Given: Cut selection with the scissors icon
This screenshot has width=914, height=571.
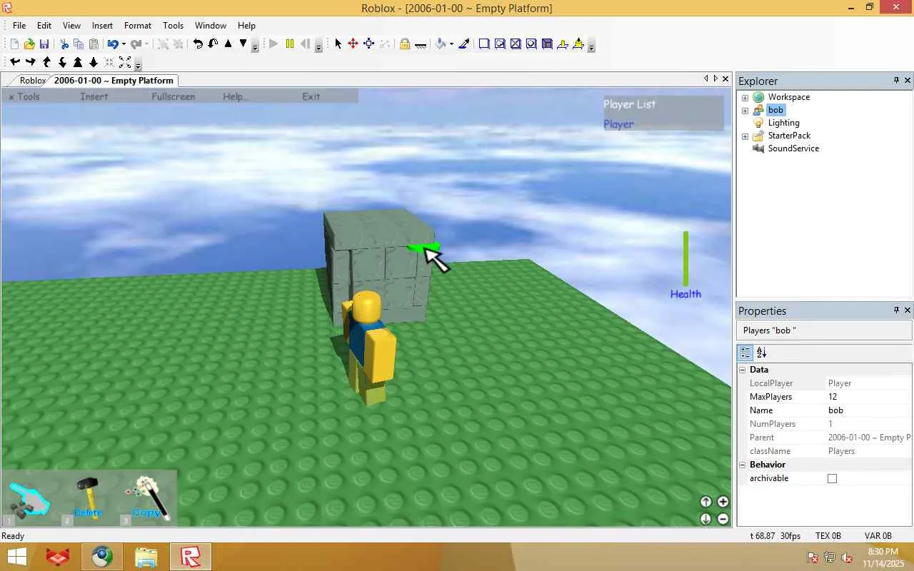Looking at the screenshot, I should click(x=64, y=44).
